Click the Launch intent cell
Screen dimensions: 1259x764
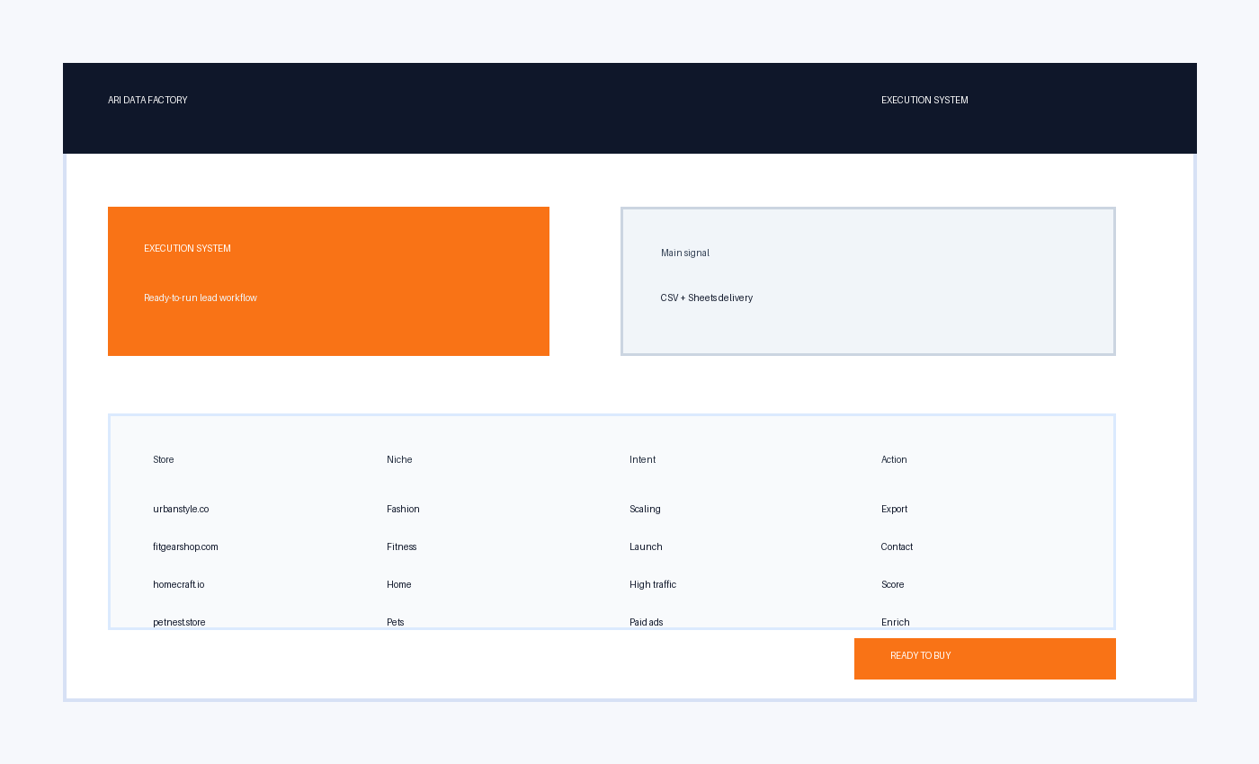click(x=646, y=546)
